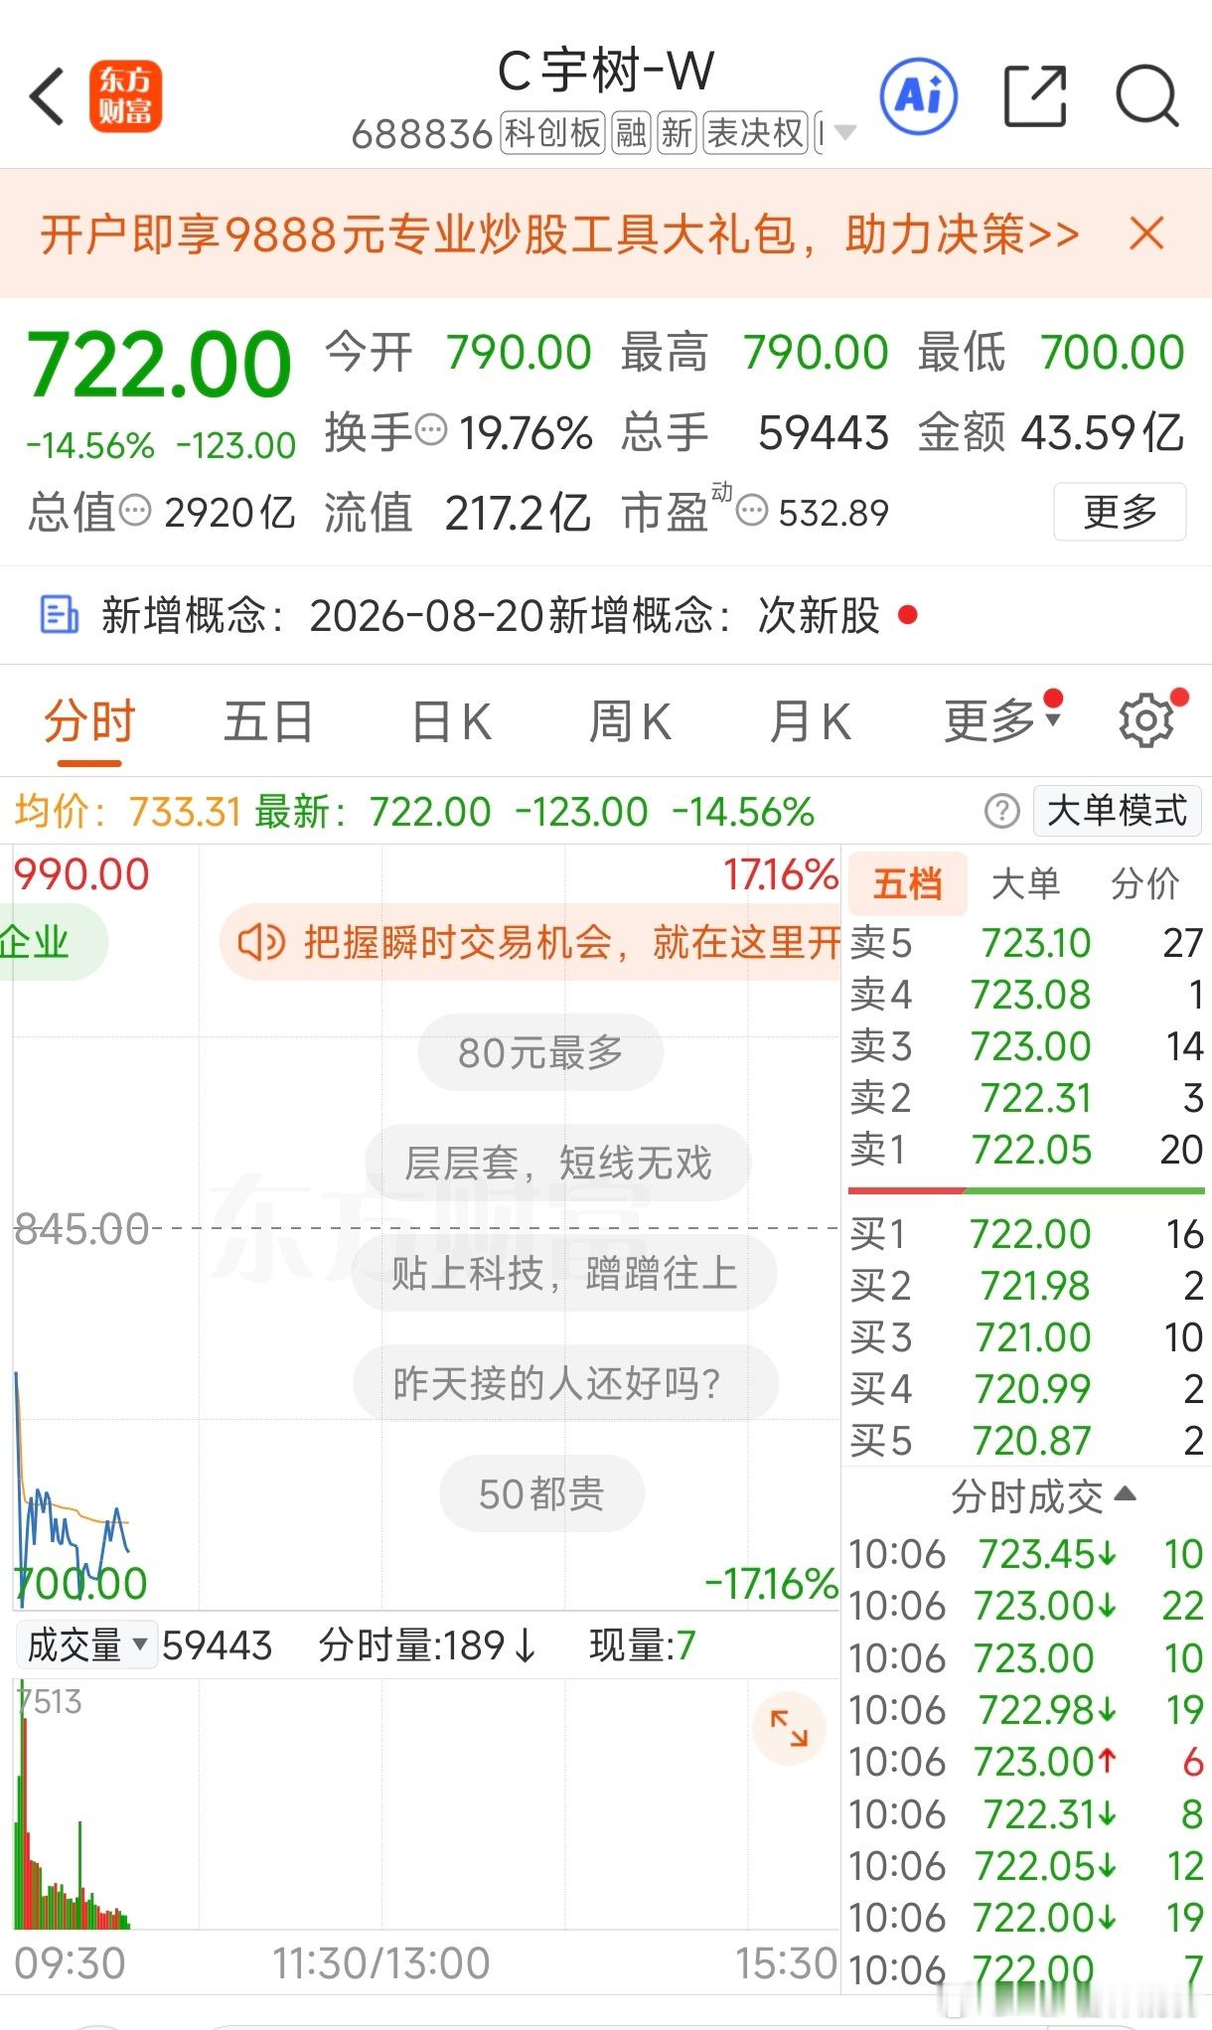Expand stock tags dropdown triangle

coord(844,132)
